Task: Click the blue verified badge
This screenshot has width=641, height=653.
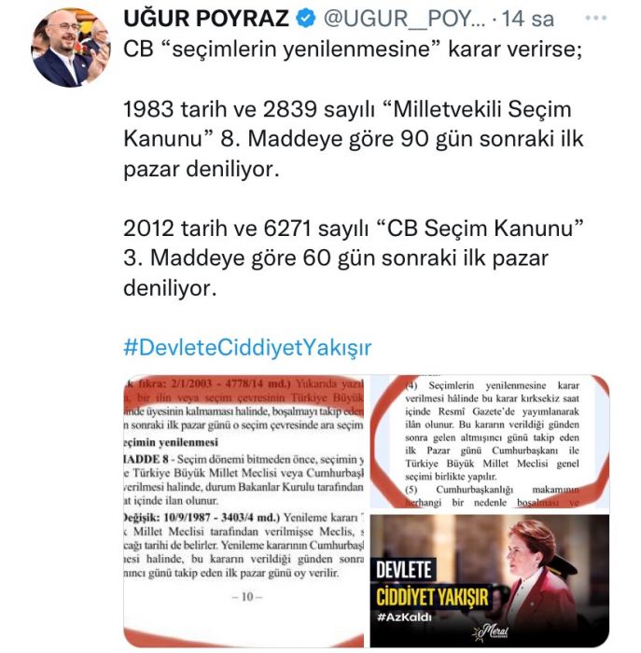Action: (x=305, y=19)
